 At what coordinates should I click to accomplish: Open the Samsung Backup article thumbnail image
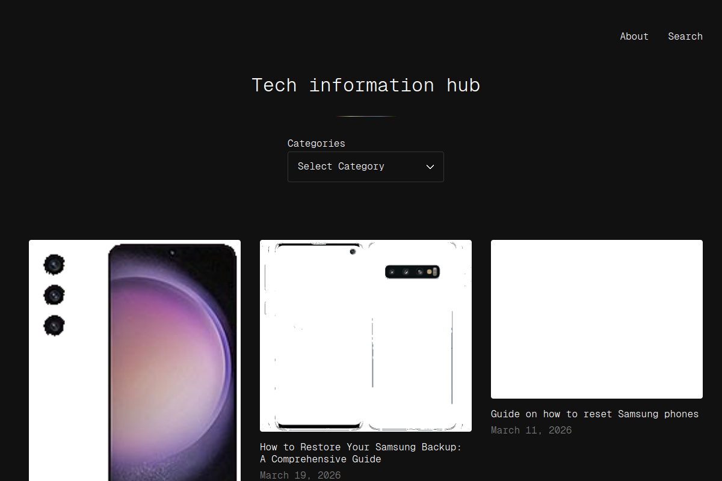[366, 335]
